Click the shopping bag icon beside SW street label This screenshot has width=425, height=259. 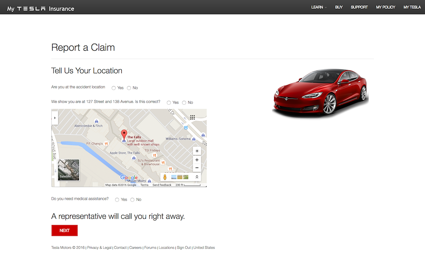pos(203,135)
